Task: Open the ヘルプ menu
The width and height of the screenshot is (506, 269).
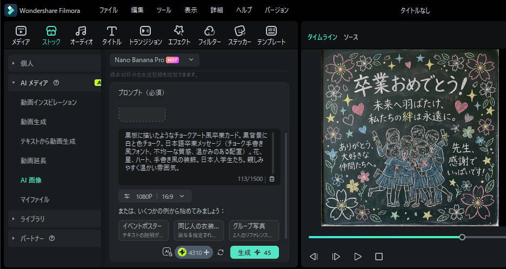Action: click(244, 10)
